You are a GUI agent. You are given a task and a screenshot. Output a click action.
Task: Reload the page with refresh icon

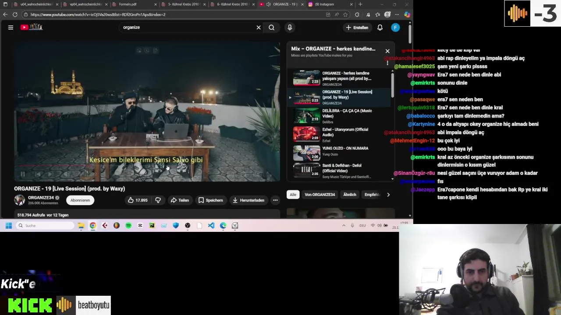(15, 14)
